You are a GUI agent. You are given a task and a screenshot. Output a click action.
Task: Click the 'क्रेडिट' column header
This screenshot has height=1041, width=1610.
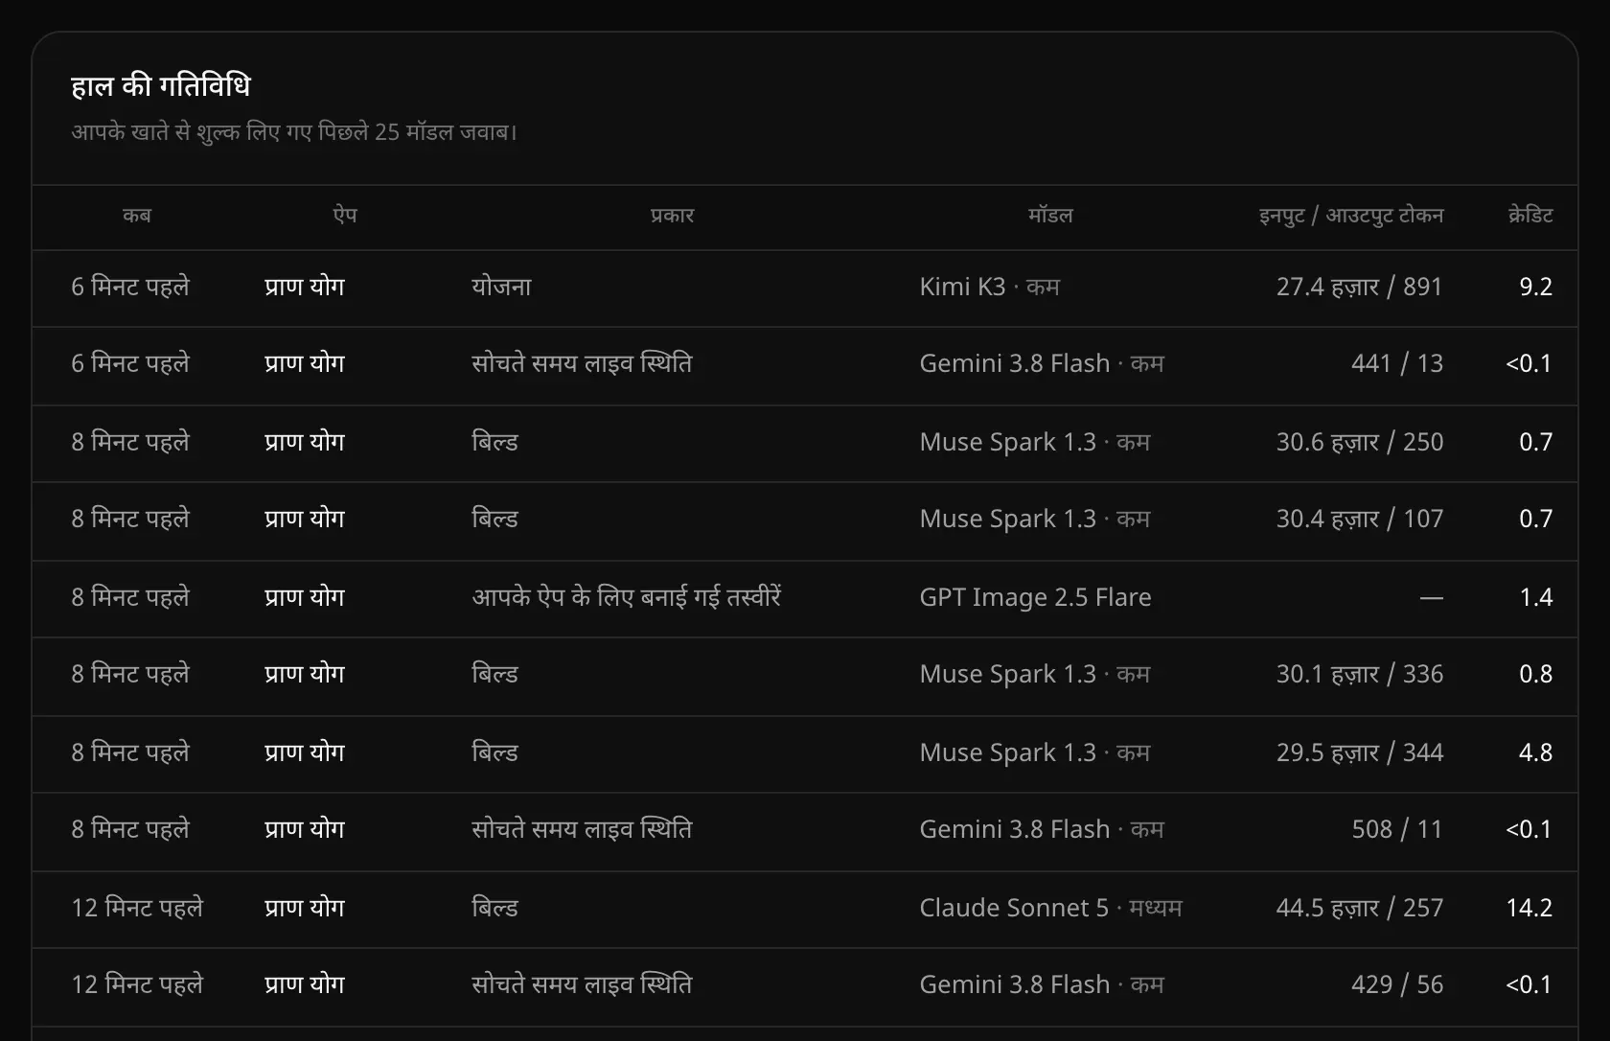click(1530, 216)
